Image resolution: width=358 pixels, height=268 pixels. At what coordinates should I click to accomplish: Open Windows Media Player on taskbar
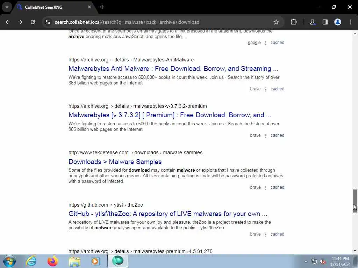[x=96, y=261]
